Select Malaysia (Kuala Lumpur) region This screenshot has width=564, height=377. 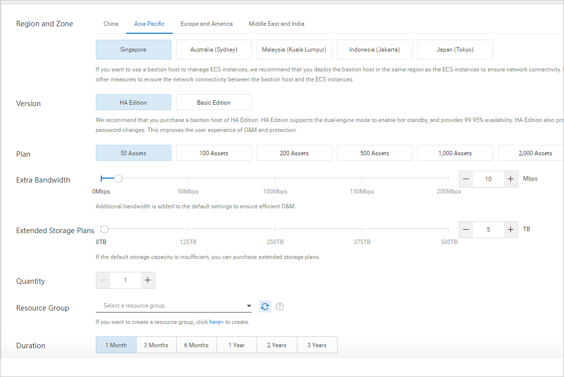point(294,50)
